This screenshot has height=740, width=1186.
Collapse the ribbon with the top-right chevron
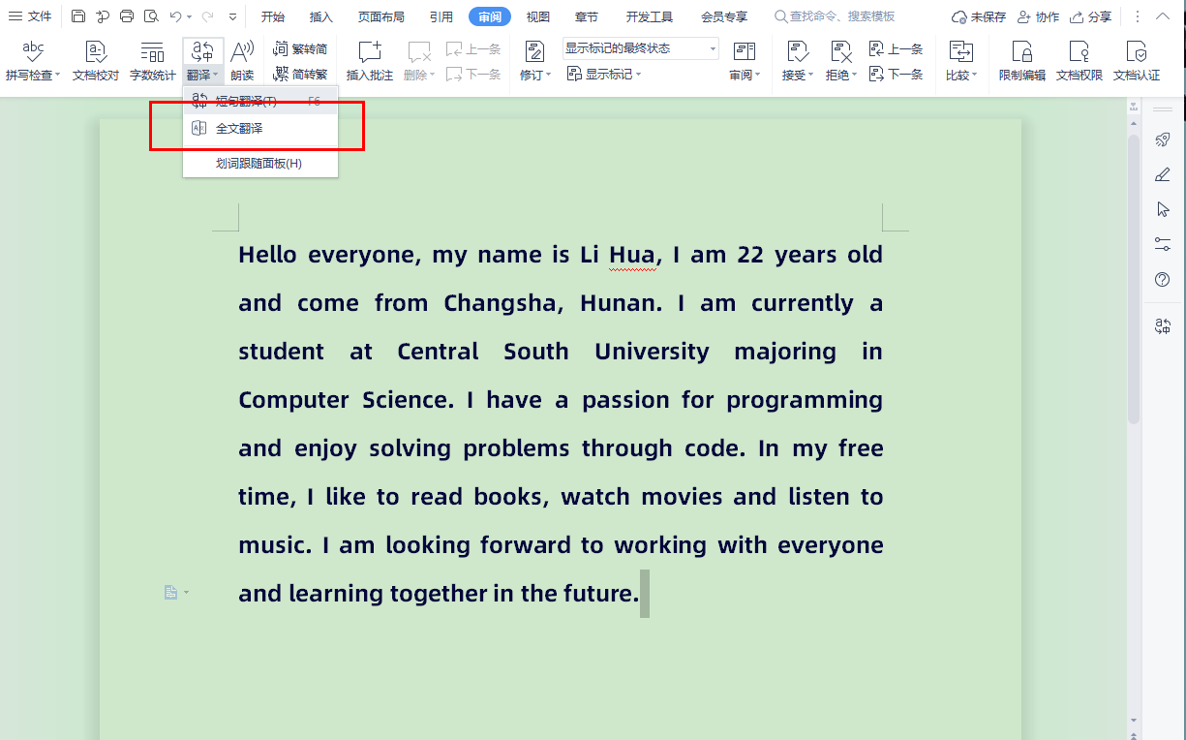point(1163,16)
